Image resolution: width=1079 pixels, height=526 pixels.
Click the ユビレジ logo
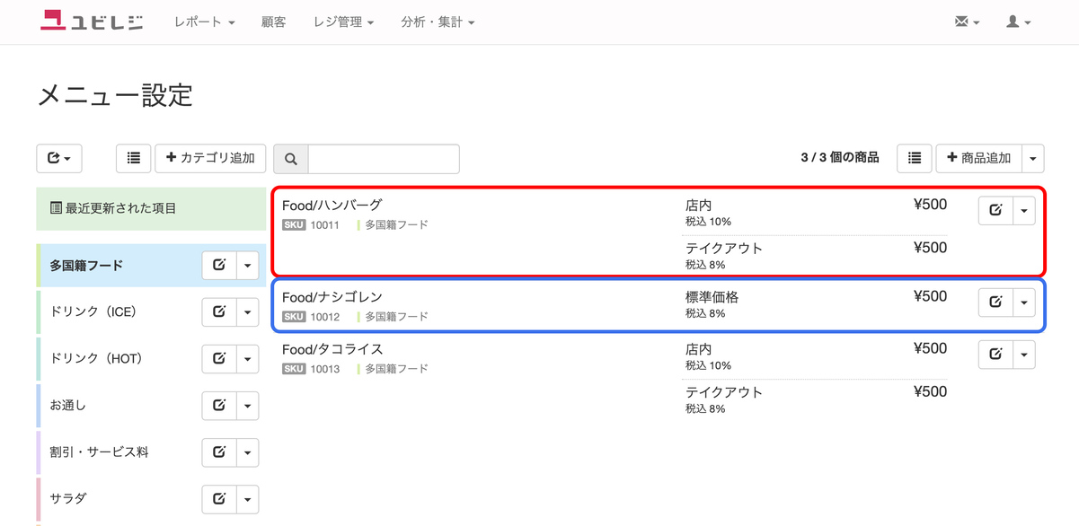click(91, 22)
